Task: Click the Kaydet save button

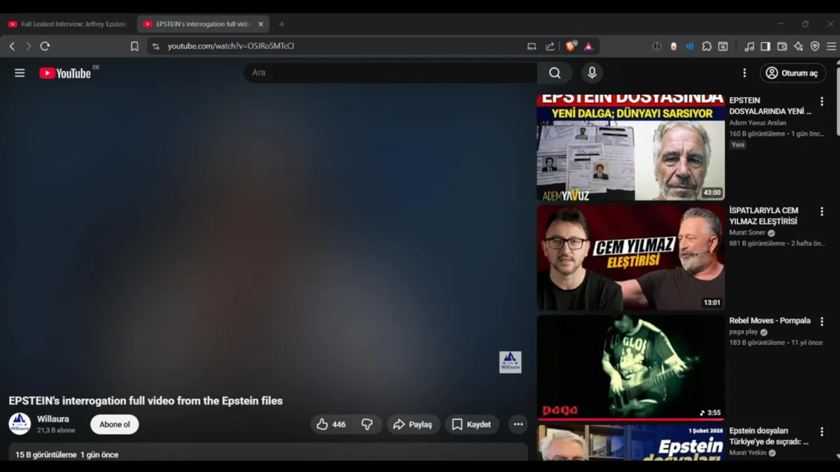Action: coord(472,424)
